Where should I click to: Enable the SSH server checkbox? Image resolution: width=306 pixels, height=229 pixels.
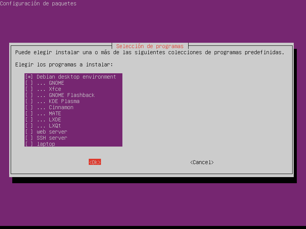[29, 138]
